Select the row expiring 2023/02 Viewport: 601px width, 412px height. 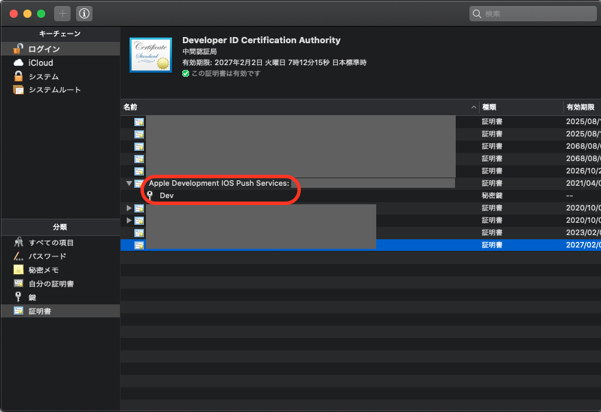360,232
